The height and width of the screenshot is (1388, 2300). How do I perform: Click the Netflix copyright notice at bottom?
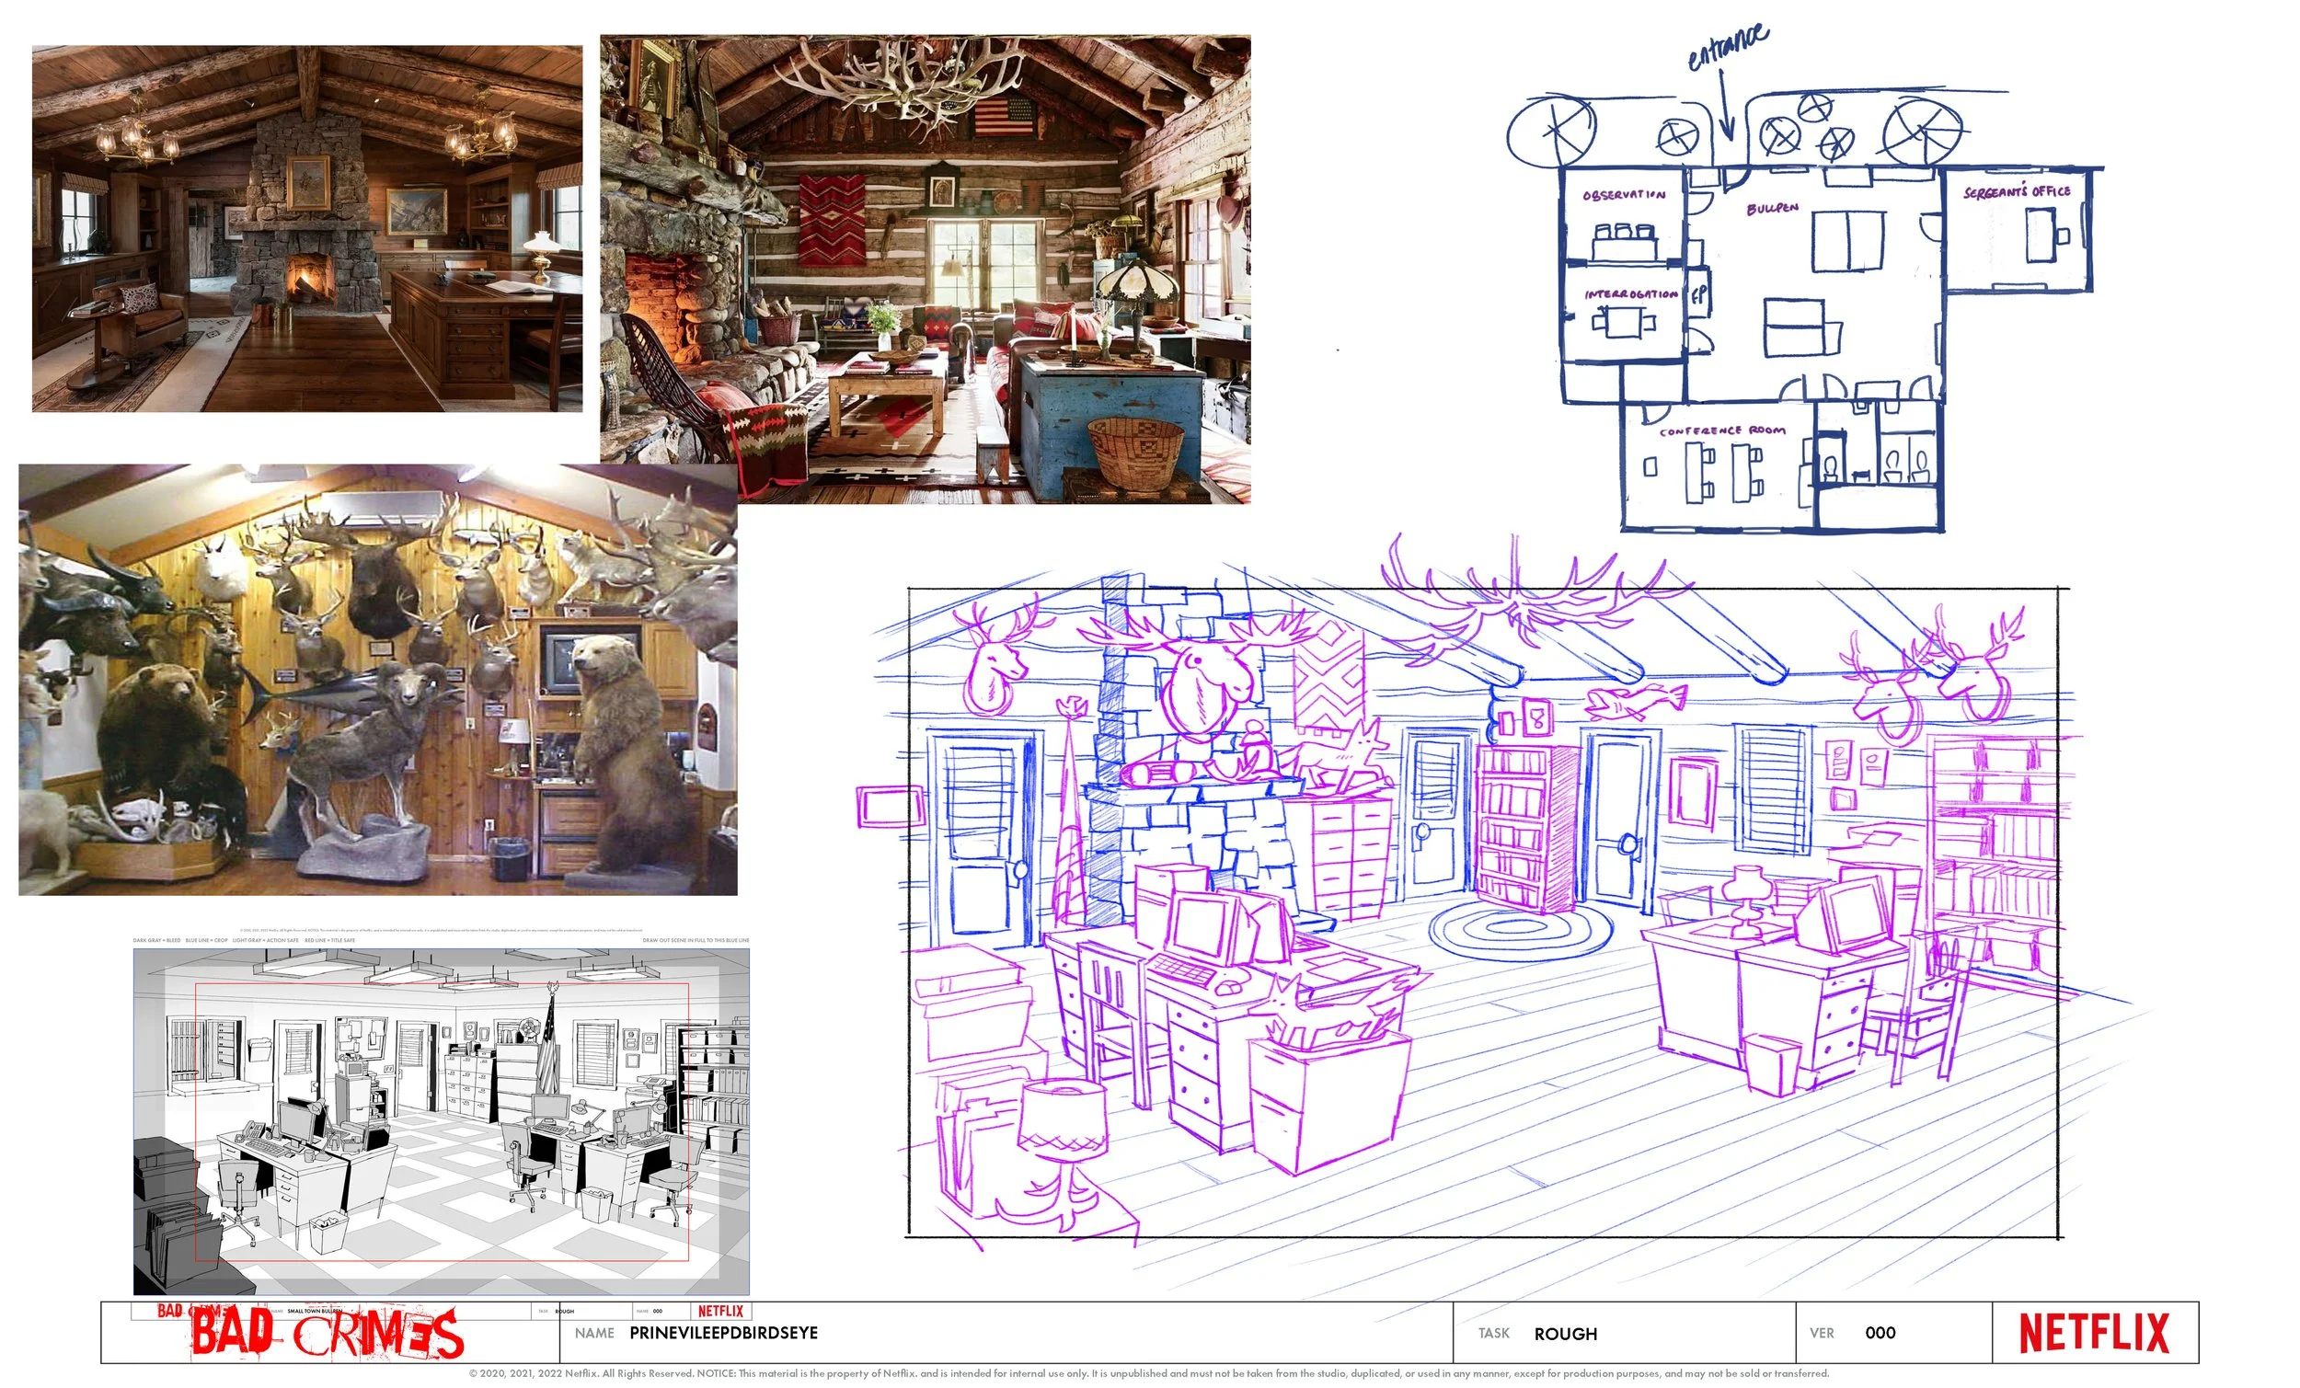coord(1149,1373)
